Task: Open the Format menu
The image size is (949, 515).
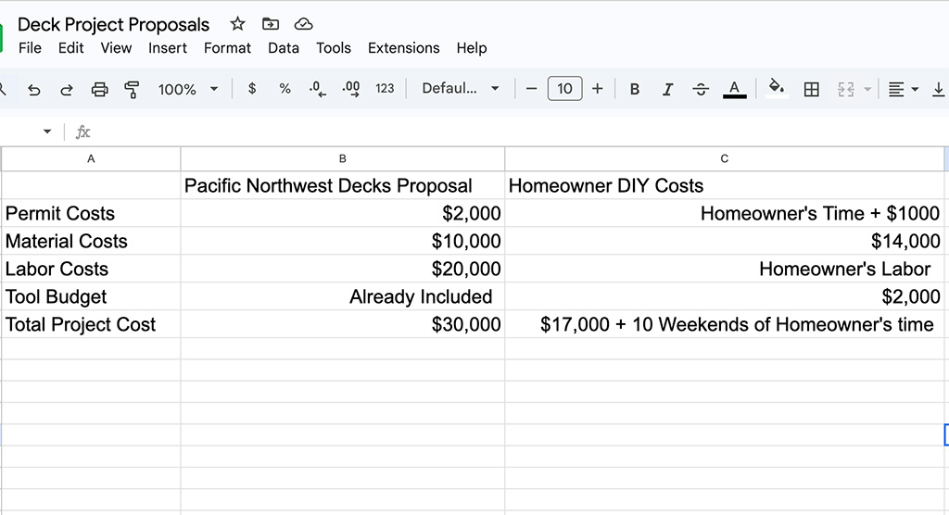Action: (x=227, y=48)
